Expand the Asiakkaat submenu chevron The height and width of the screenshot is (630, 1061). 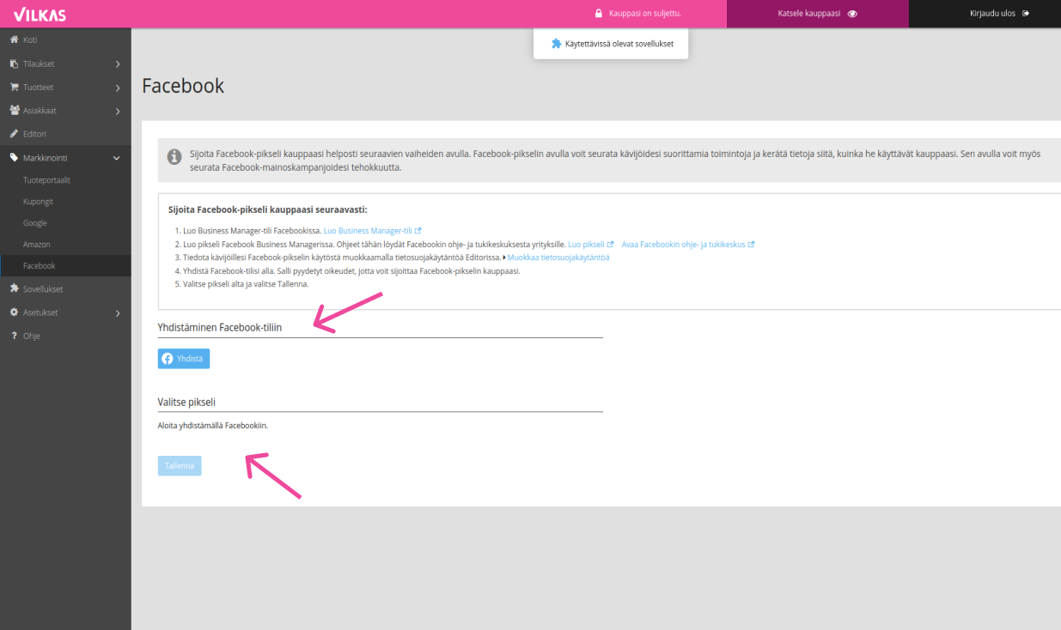118,111
